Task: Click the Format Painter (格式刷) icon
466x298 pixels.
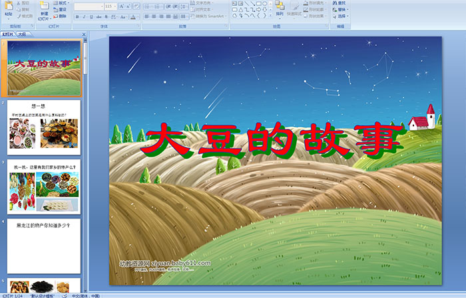Action: (x=24, y=16)
